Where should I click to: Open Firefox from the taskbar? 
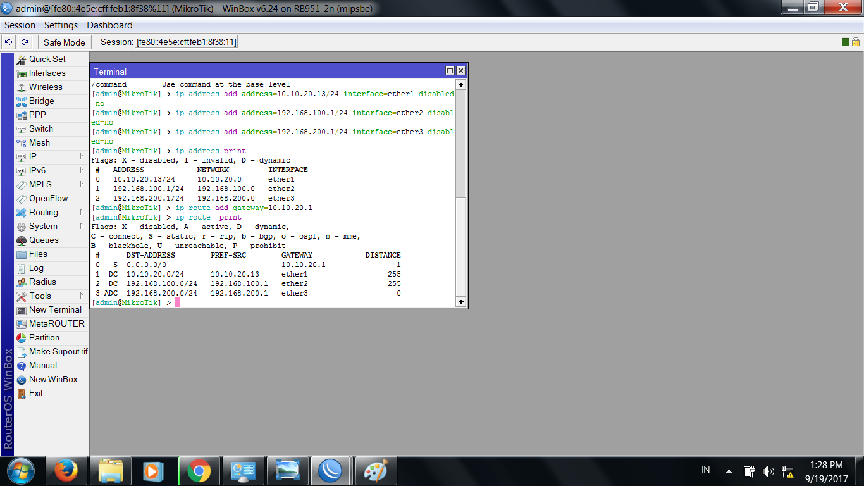pyautogui.click(x=65, y=471)
